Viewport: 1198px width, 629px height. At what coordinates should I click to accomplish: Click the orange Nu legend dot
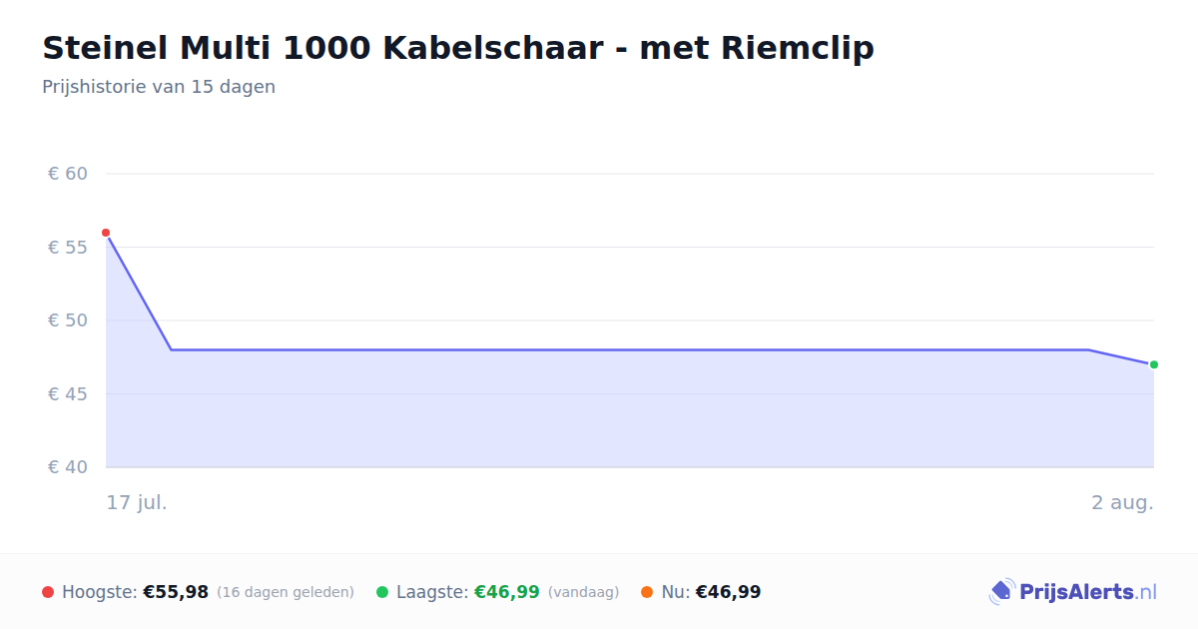[x=647, y=592]
